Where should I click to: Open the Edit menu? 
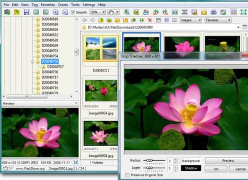click(x=15, y=5)
